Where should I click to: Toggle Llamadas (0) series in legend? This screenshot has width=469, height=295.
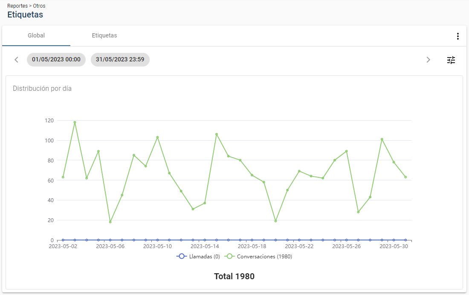[198, 256]
